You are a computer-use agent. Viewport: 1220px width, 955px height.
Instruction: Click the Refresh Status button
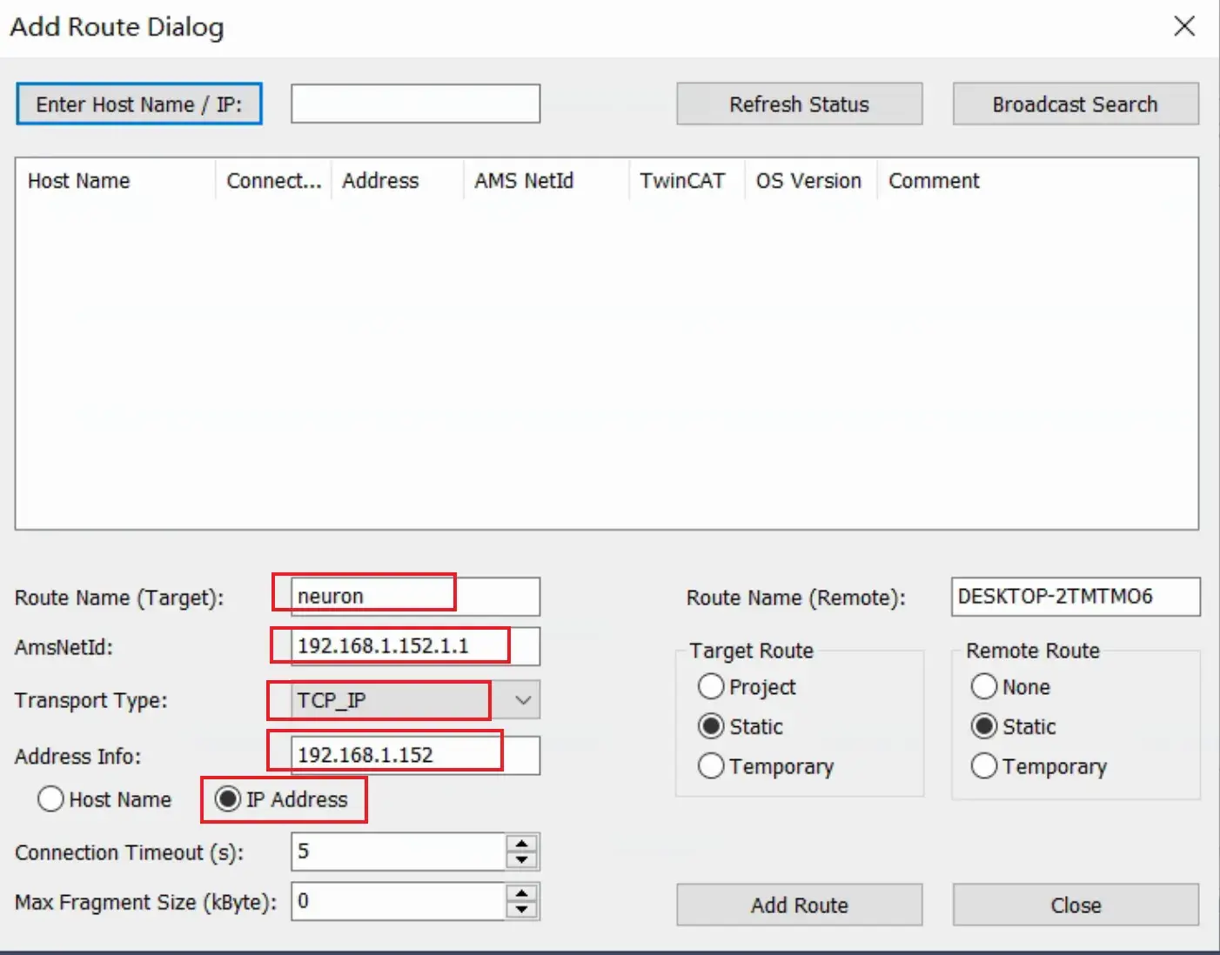click(798, 104)
